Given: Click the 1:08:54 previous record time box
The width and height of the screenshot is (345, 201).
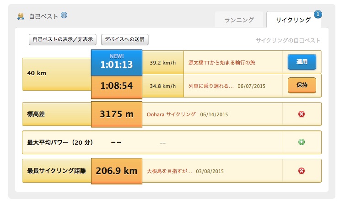Looking at the screenshot, I should point(116,86).
